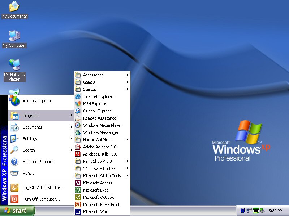The height and width of the screenshot is (216, 289).
Task: Click the Turn Off Computer power icon
Action: tap(14, 199)
